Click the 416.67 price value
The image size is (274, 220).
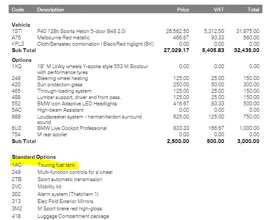pyautogui.click(x=181, y=104)
